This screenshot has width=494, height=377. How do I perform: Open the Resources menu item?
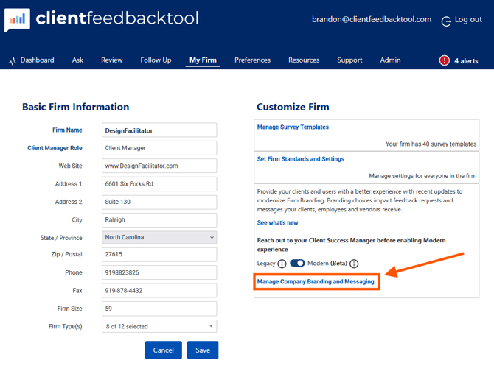pyautogui.click(x=304, y=60)
